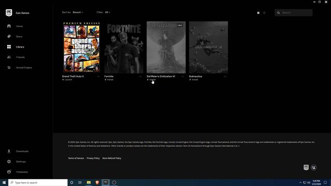
Task: Click the network tray icon
Action: coord(305,182)
